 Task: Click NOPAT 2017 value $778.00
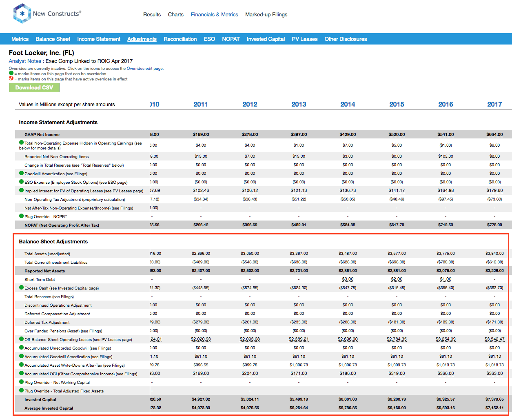(495, 225)
